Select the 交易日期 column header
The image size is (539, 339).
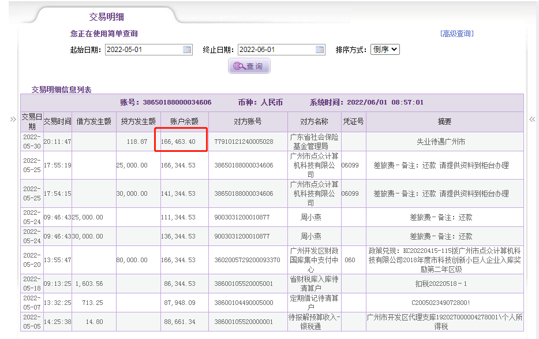(32, 122)
